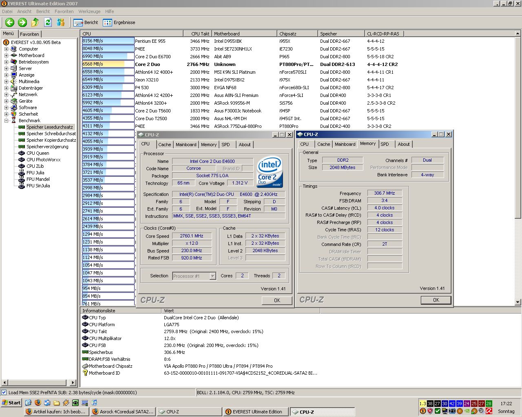Collapse the Benchmark tree node
Viewport: 522px width, 417px height.
coord(6,121)
